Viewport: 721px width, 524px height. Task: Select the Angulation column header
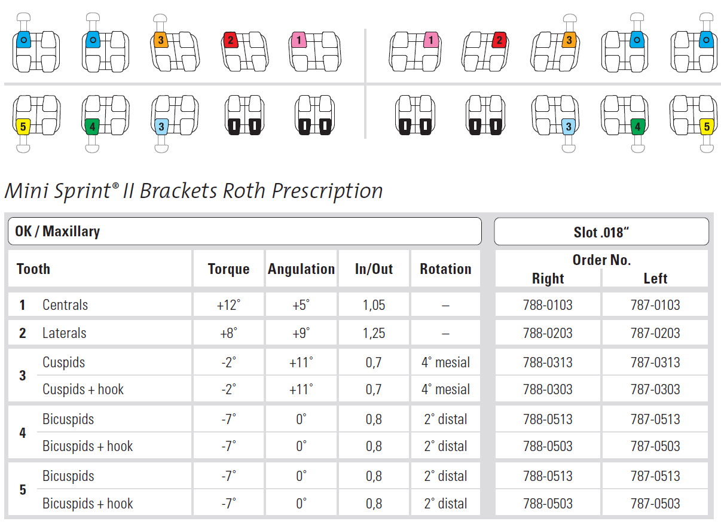click(301, 269)
